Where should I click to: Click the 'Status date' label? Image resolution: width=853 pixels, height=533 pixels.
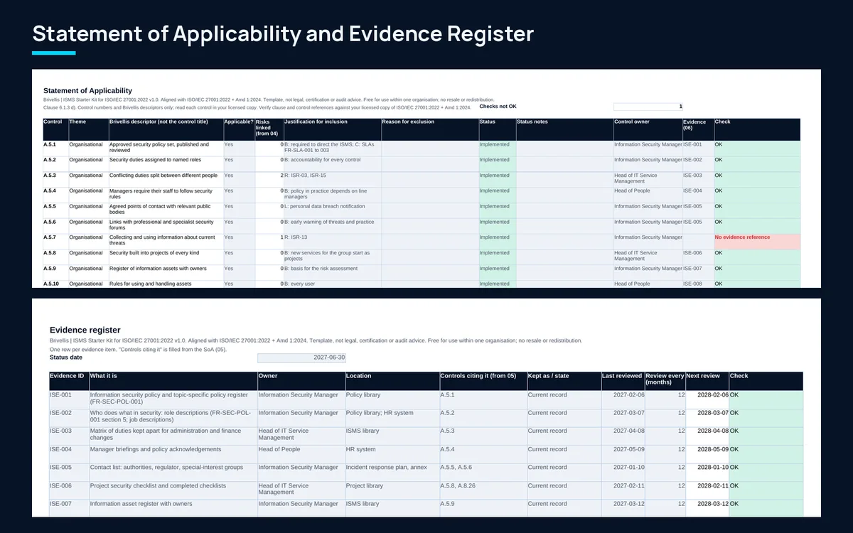tap(66, 357)
